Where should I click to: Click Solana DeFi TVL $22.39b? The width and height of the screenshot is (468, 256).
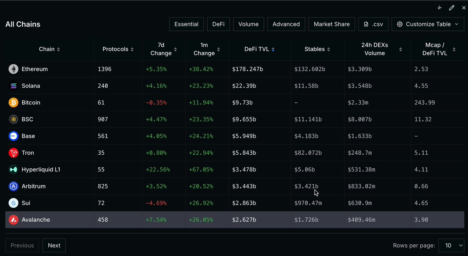244,86
